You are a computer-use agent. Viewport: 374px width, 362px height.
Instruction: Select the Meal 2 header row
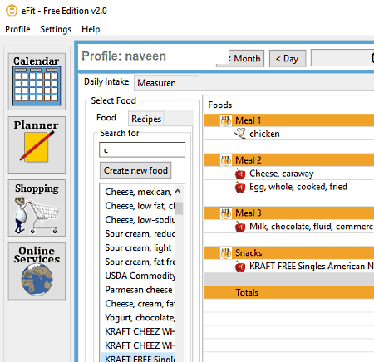click(288, 160)
